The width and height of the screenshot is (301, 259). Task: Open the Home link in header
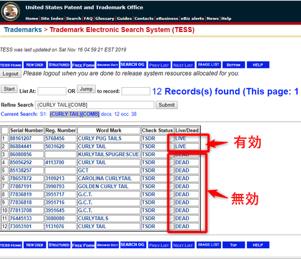[x=32, y=19]
